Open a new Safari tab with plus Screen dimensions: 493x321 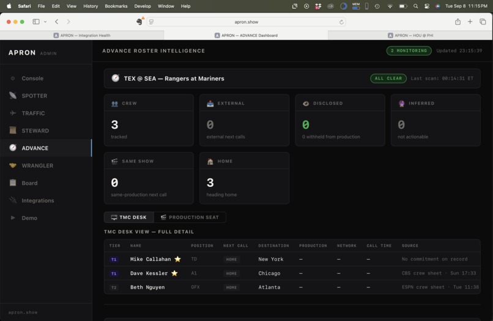470,21
